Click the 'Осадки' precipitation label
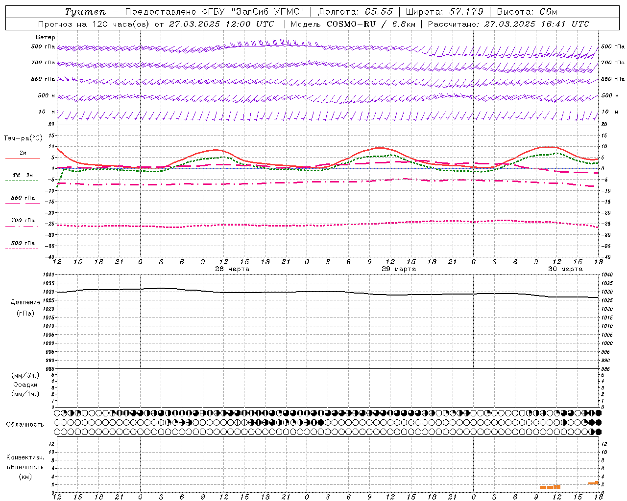 (25, 385)
